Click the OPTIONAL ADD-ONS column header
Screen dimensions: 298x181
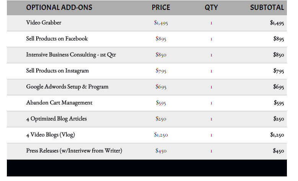click(59, 7)
